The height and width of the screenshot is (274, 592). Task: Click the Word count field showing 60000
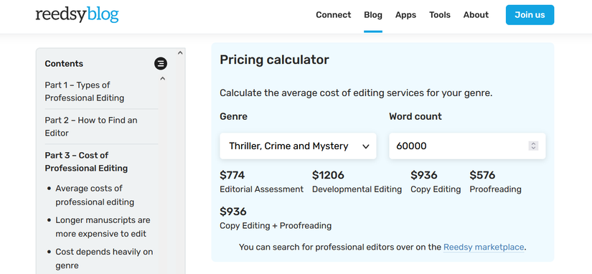[467, 146]
